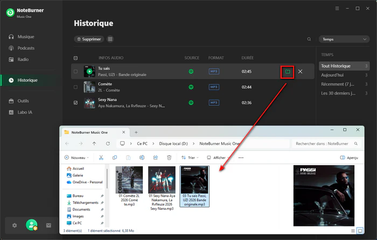Screen dimensions: 377x240
Task: Select Accueil in Explorer navigation
Action: tap(75, 168)
